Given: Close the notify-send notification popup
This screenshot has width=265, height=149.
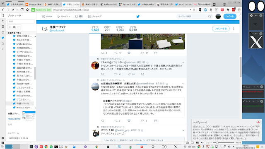Looking at the screenshot, I should [258, 123].
